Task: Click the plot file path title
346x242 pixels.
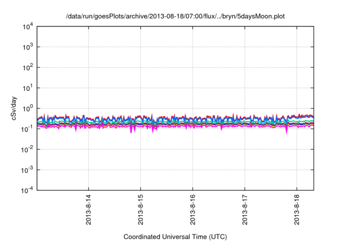Action: (x=175, y=16)
